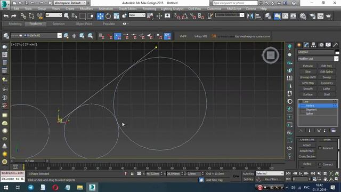Click the Attach button
341x192 pixels.
[307, 145]
